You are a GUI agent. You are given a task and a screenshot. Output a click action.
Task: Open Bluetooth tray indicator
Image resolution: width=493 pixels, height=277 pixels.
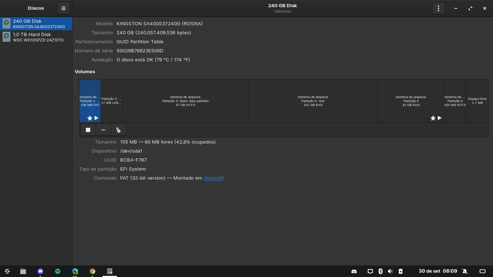[x=380, y=271]
